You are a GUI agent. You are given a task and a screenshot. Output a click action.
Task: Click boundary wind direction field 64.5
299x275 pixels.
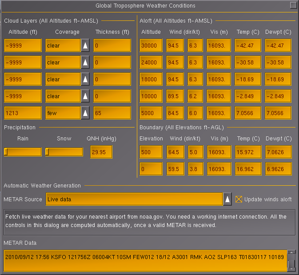(175, 152)
